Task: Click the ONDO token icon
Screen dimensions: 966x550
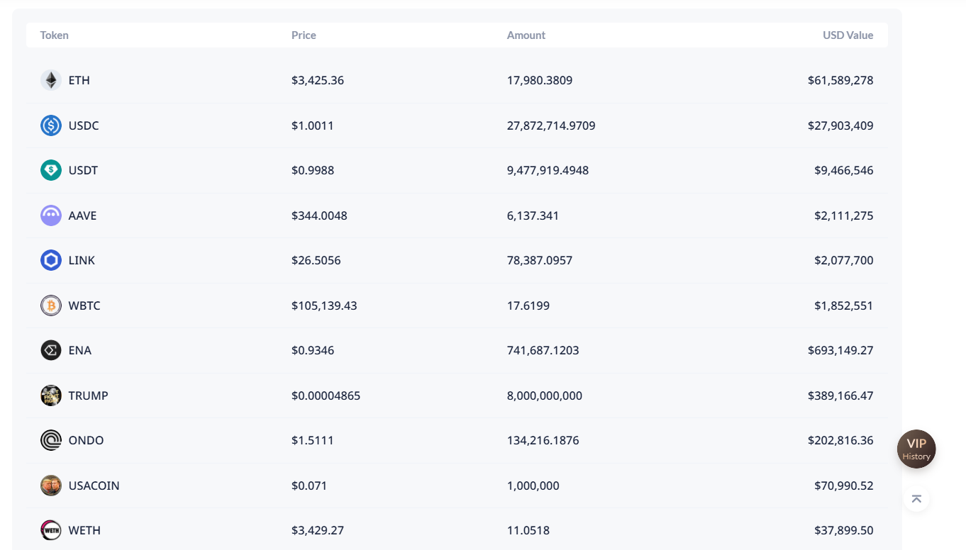Action: coord(51,440)
